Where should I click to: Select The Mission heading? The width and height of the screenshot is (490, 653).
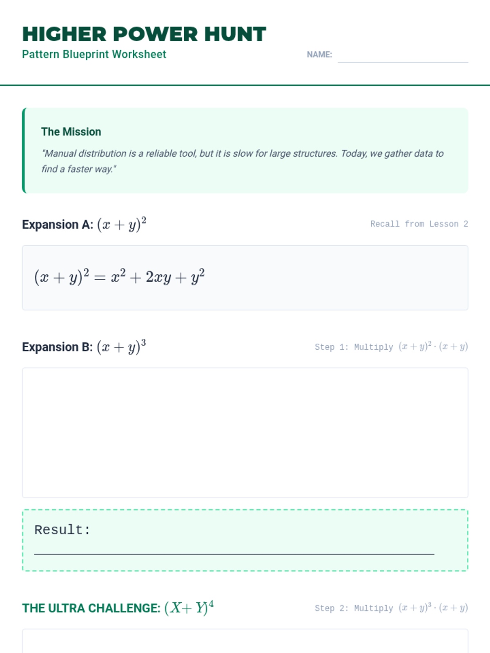coord(71,132)
